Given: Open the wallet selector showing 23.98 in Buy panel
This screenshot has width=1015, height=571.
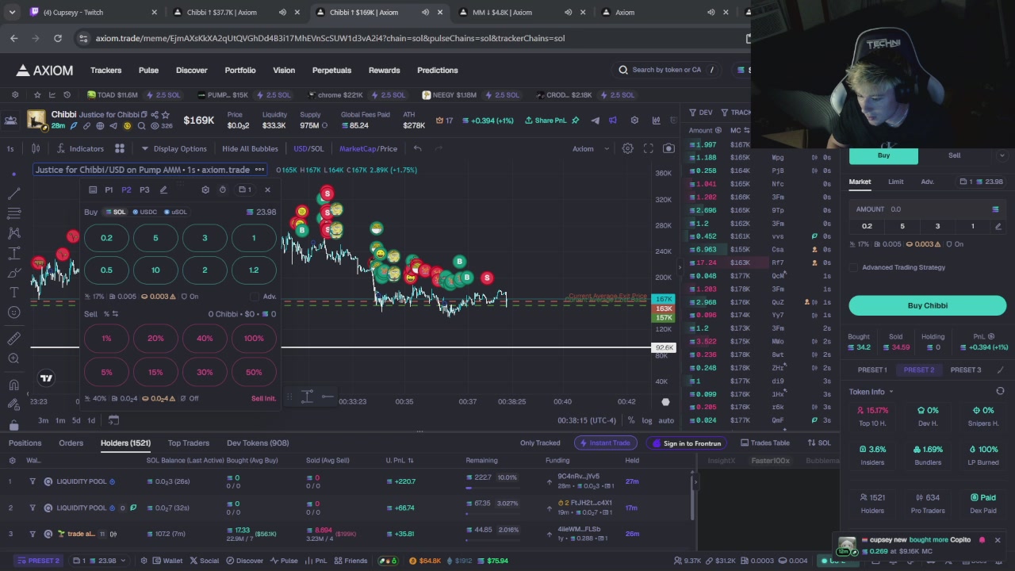Looking at the screenshot, I should pos(982,182).
